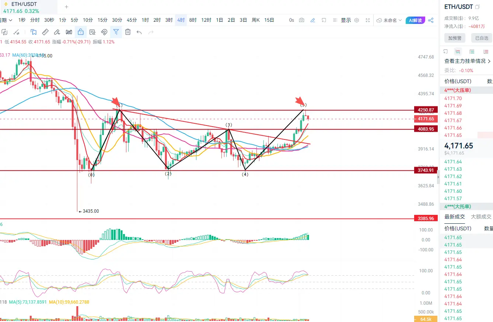Open the candlestick chart style icon

click(69, 32)
